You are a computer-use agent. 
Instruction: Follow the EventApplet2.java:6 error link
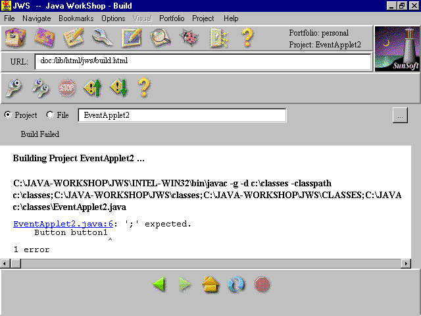point(63,224)
